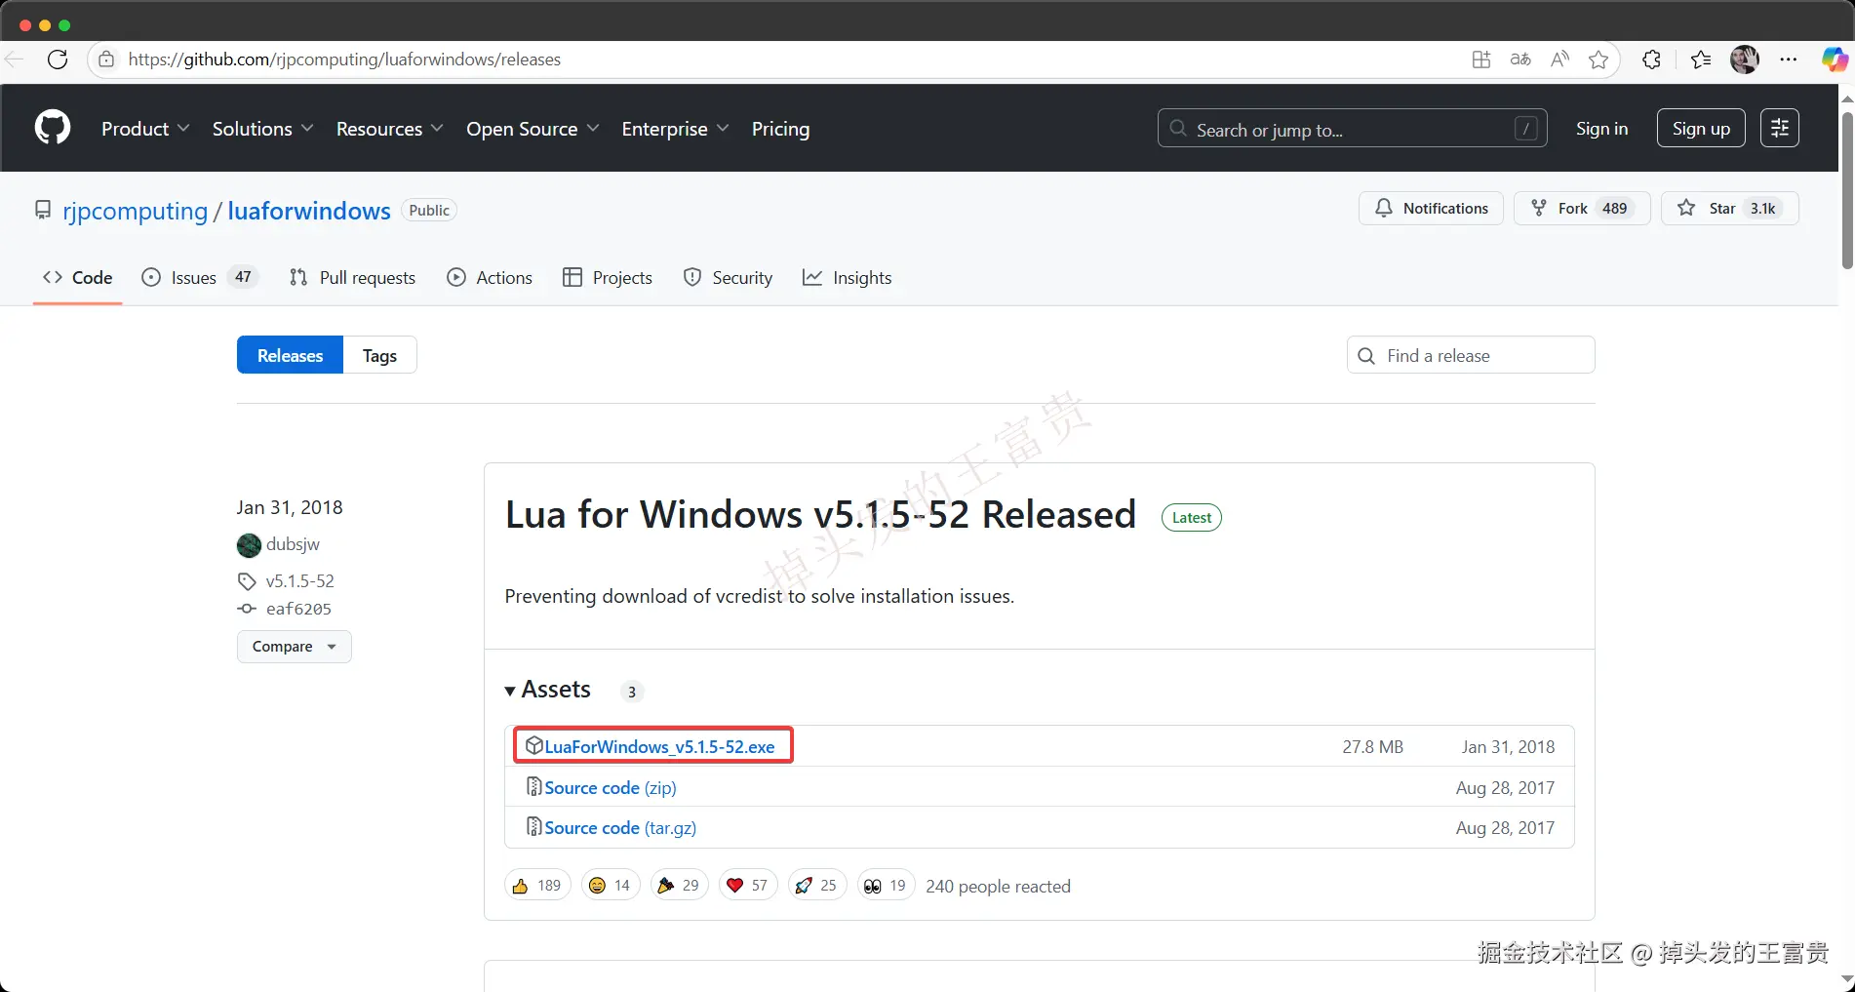The image size is (1855, 992).
Task: Select the Releases tab button
Action: click(x=290, y=355)
